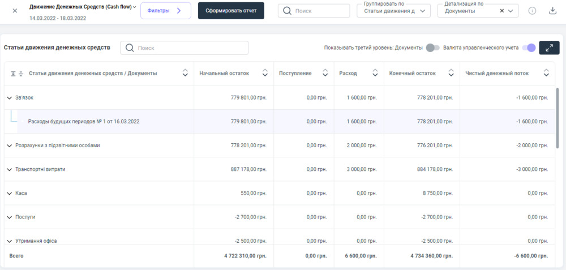The image size is (566, 270).
Task: Open the report title dropdown menu
Action: tap(135, 7)
